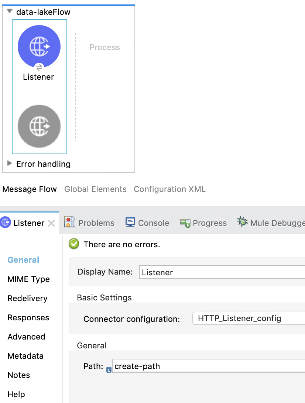Open the Advanced settings section

click(26, 337)
